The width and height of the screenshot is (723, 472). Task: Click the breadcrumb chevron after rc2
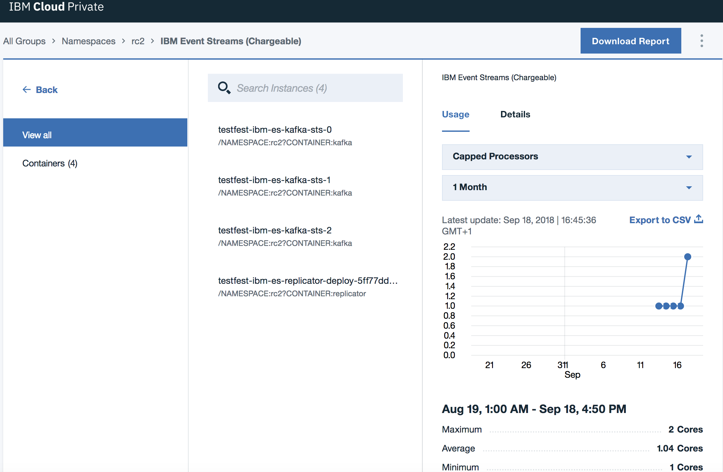153,41
